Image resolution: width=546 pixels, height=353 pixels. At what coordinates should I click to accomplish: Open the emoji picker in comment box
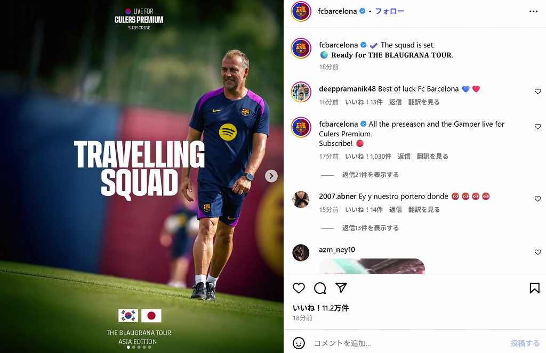coord(299,343)
